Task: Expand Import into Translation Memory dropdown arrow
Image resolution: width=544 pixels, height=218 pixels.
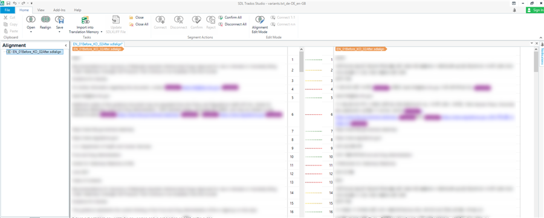Action: [x=102, y=32]
